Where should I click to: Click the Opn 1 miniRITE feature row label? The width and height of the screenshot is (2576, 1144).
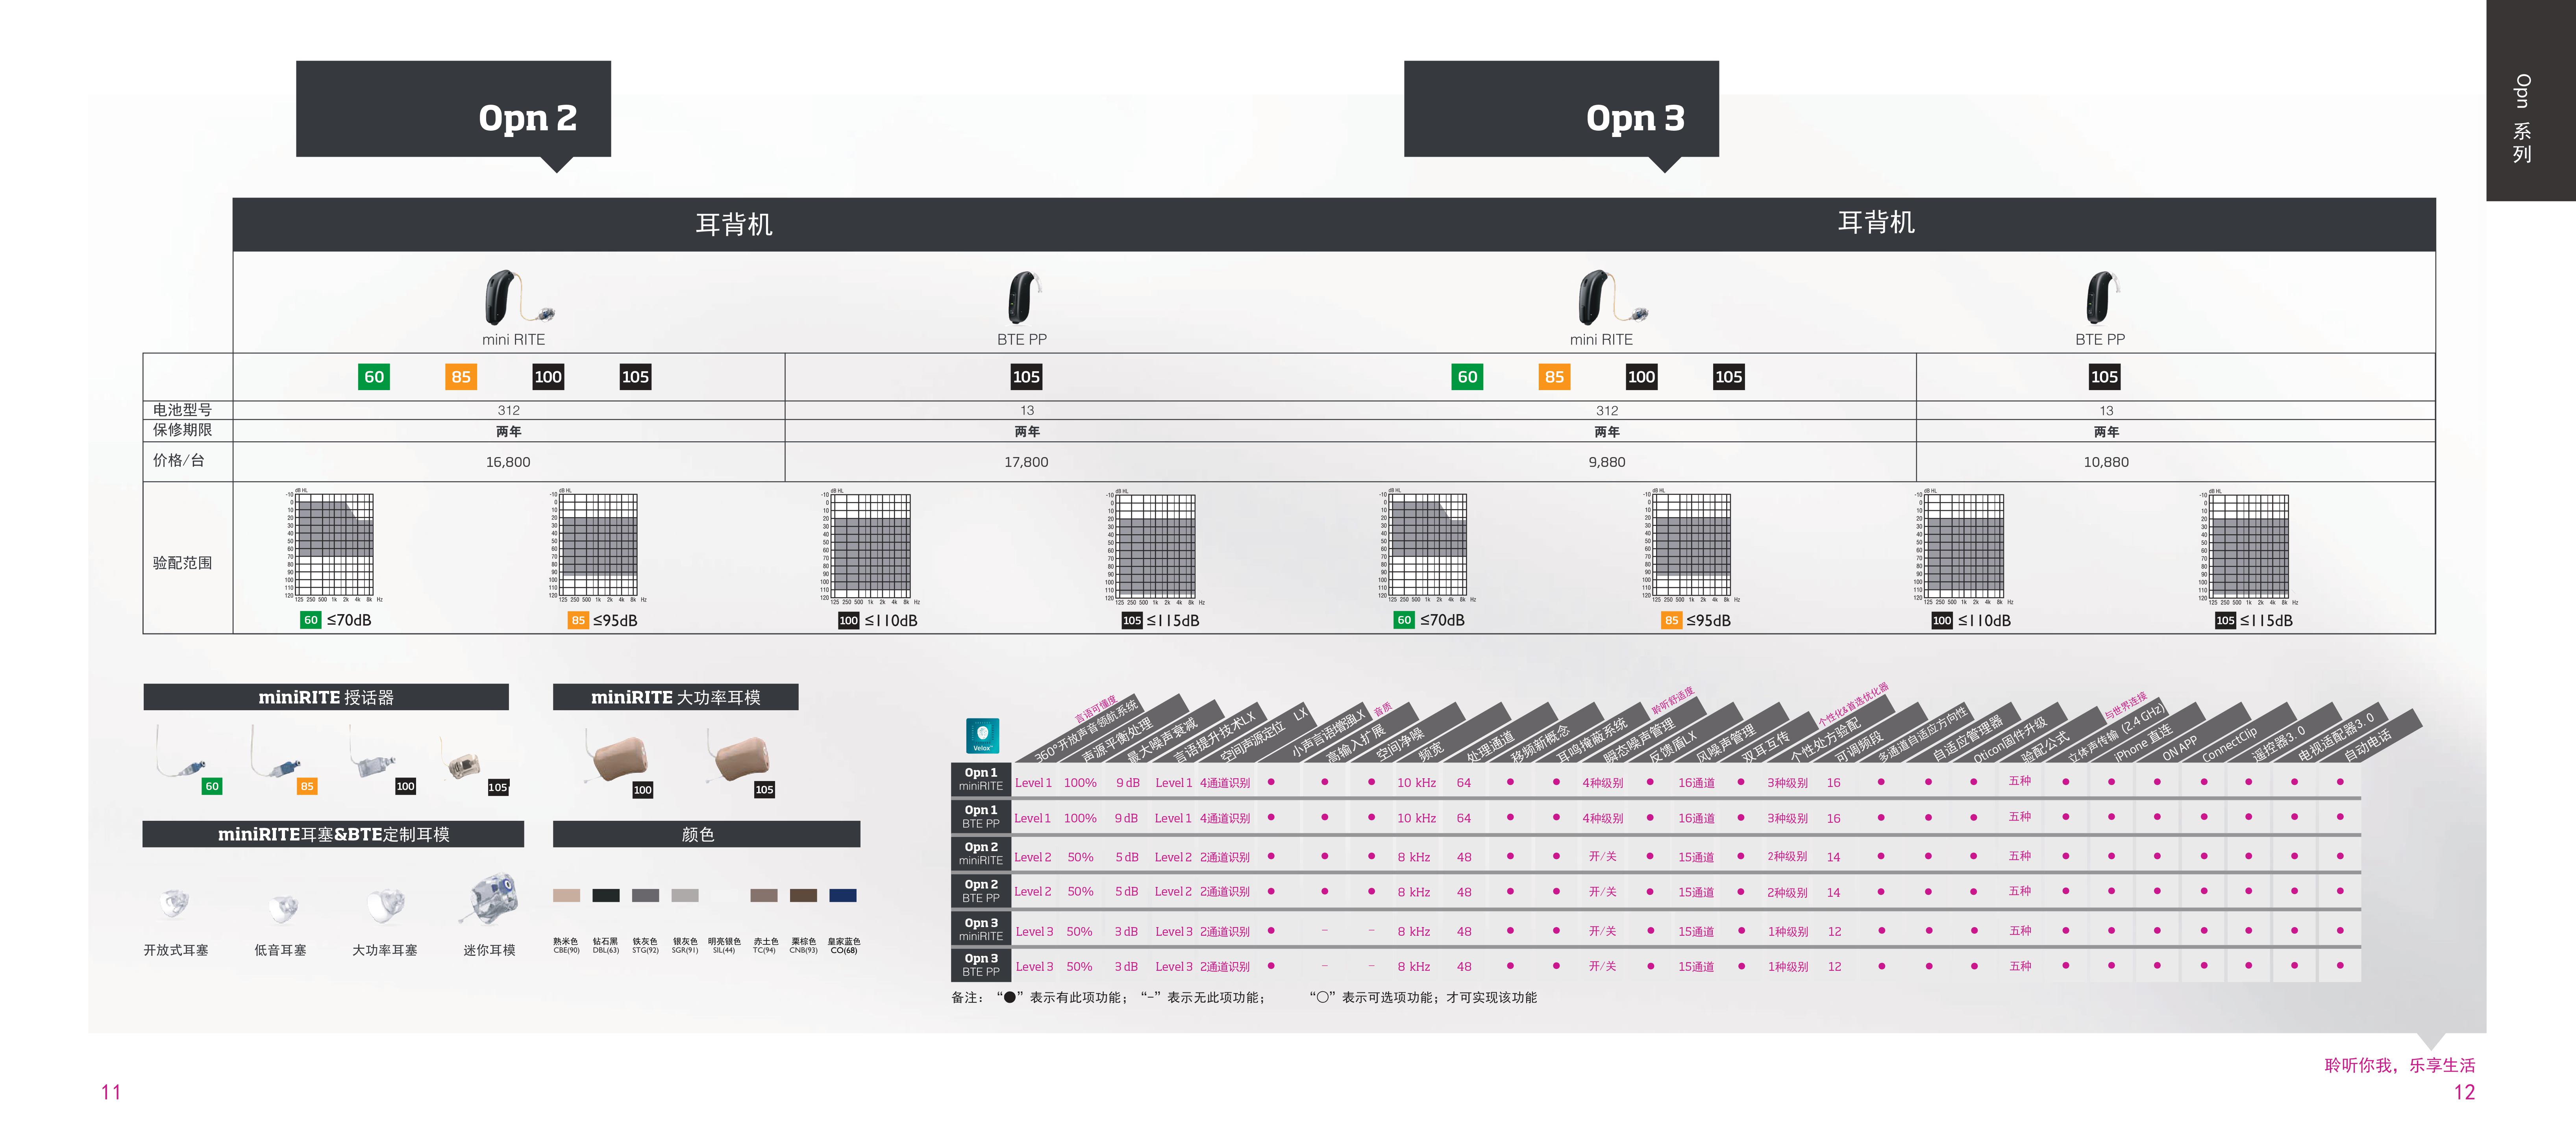(x=980, y=779)
